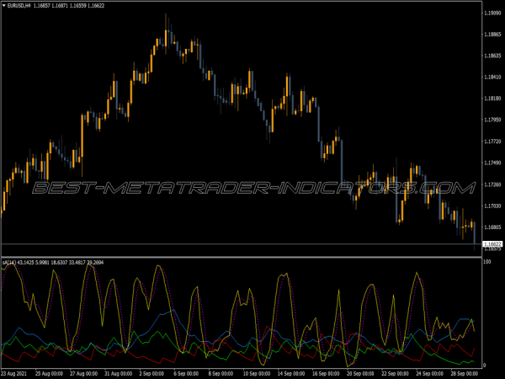Open the chart triangle dropdown beside EURUSD,H4
Screen dimensions: 505x379
4,6
